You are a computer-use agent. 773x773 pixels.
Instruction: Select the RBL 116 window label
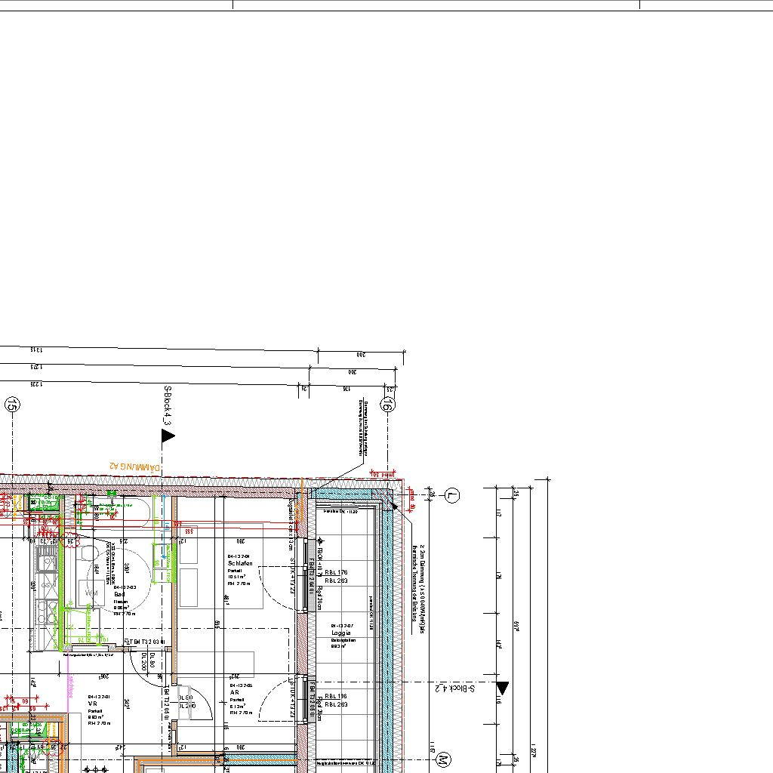click(x=336, y=696)
